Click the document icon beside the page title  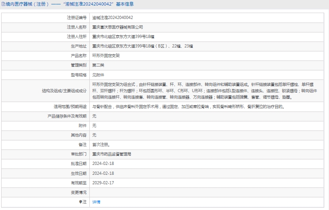point(3,4)
